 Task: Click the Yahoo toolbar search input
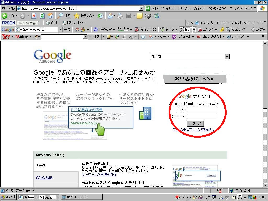coord(62,37)
